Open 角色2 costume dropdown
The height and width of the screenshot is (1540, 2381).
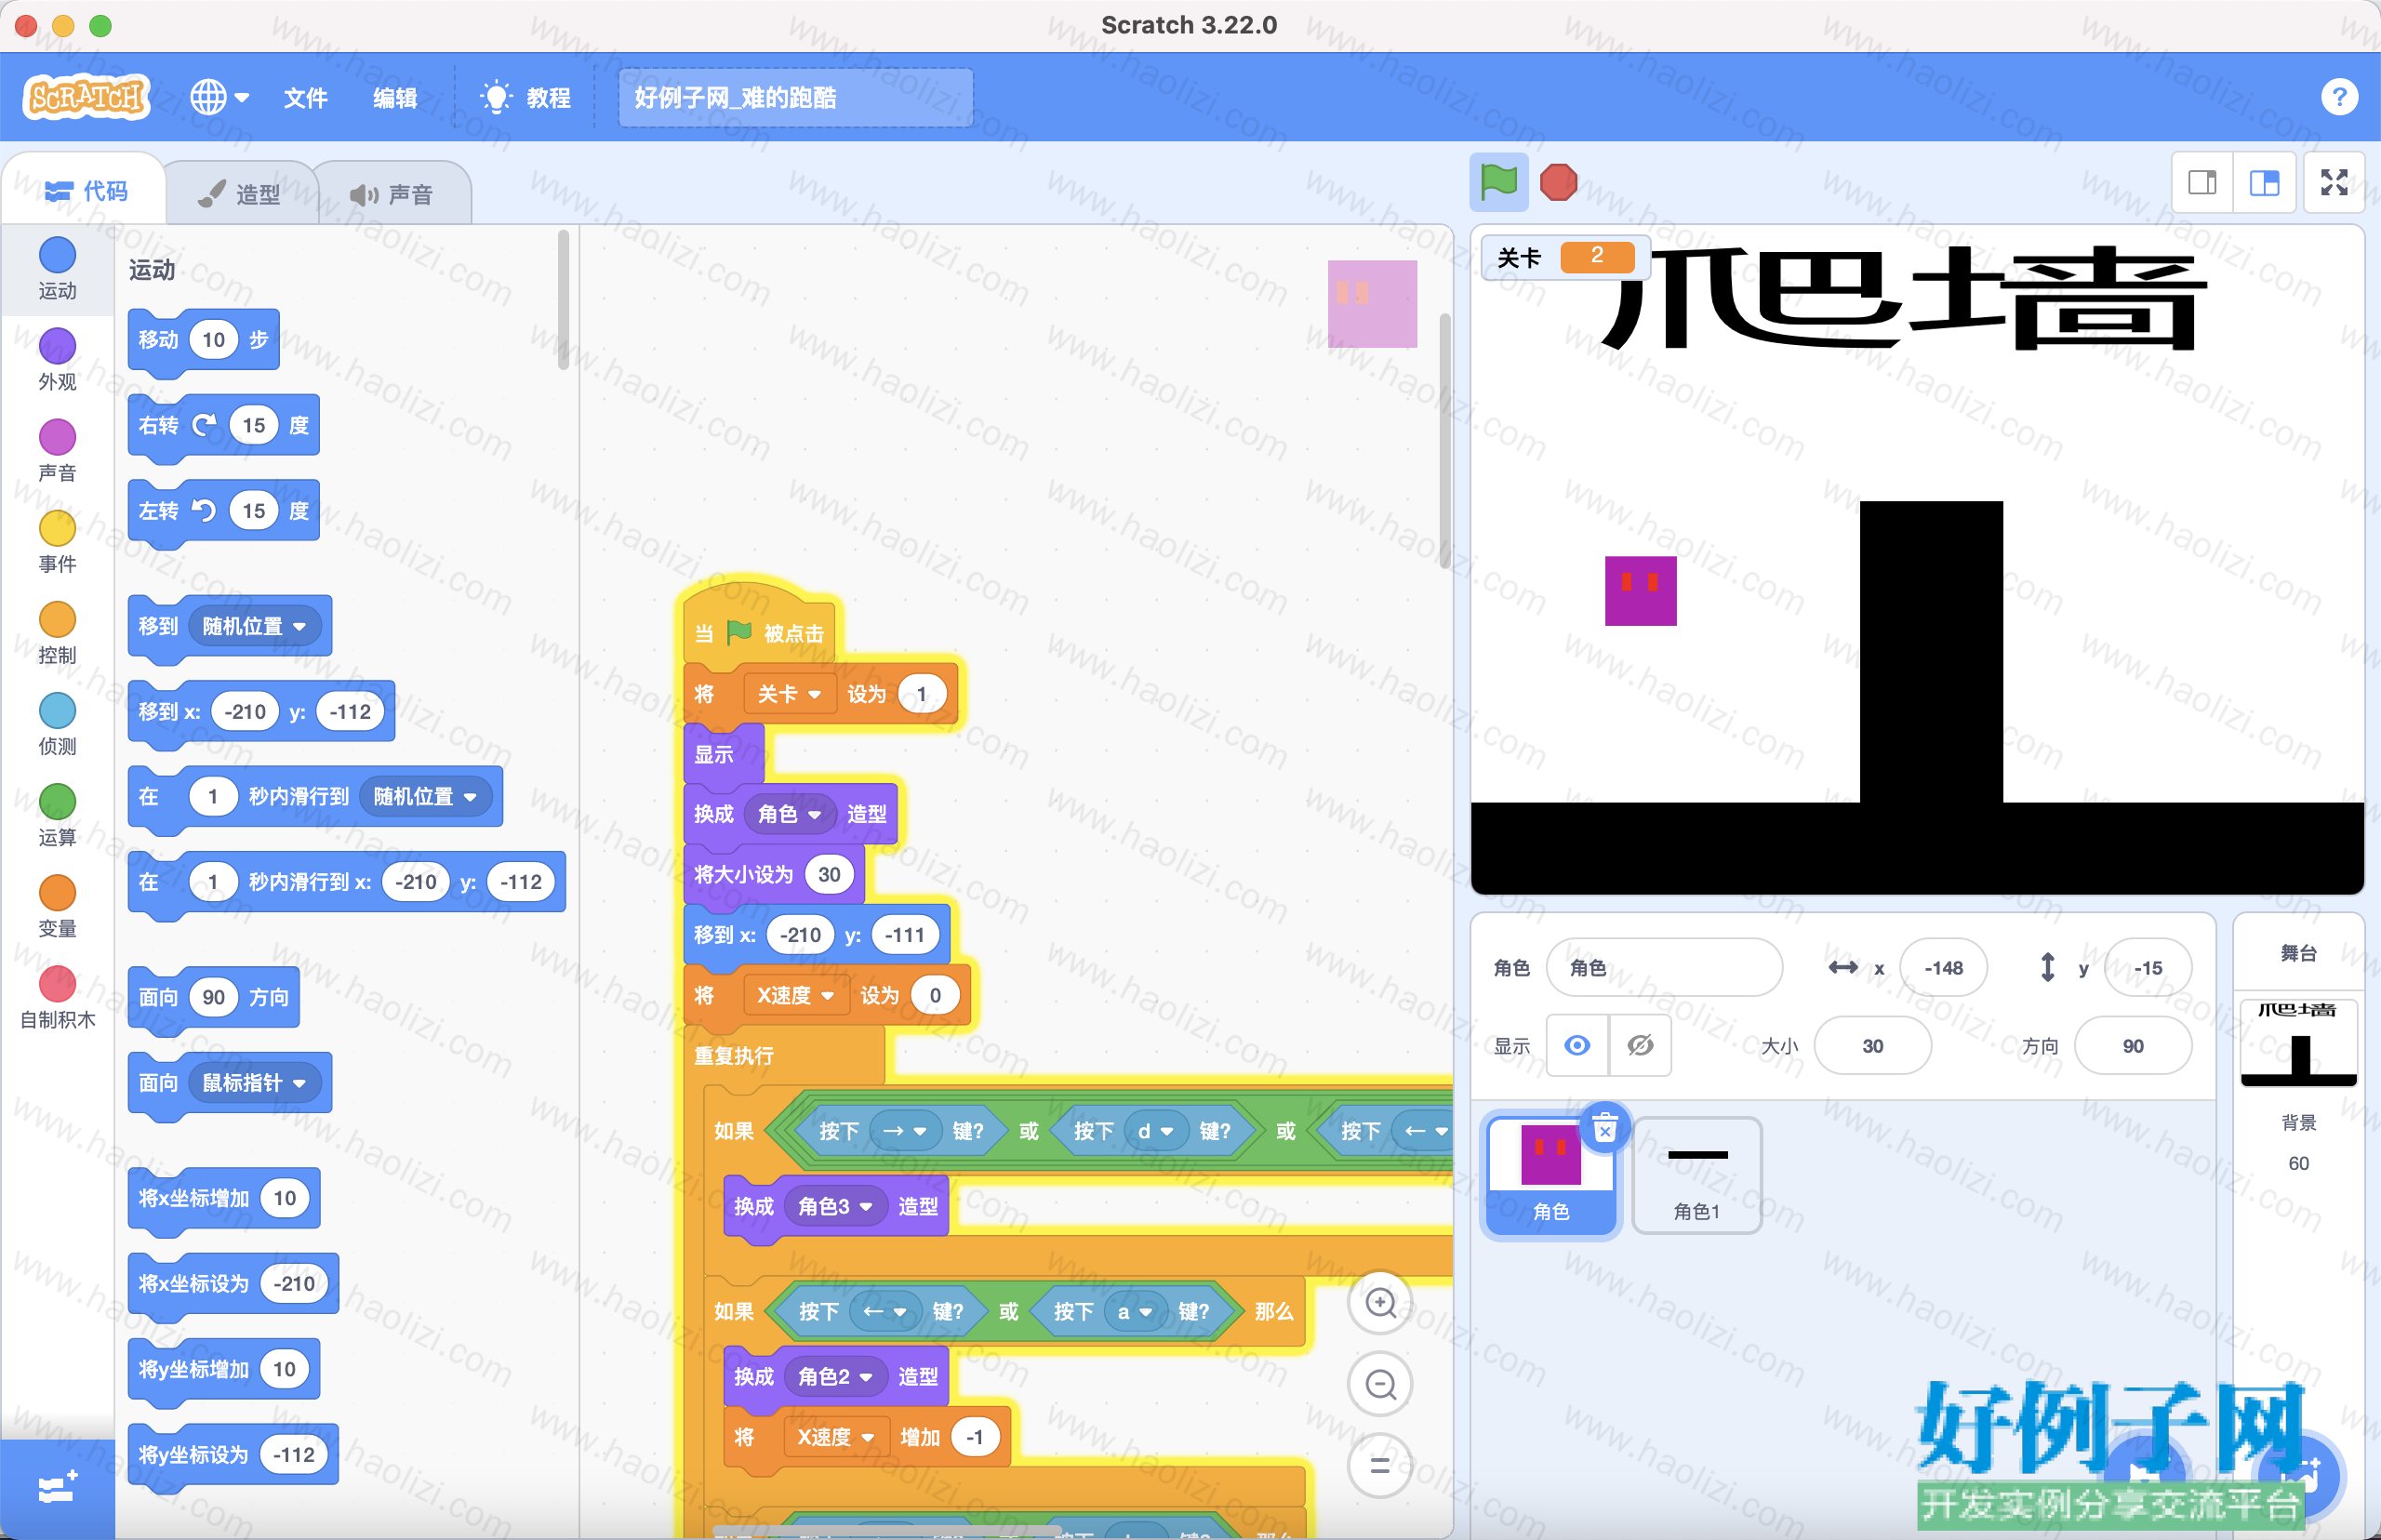835,1376
